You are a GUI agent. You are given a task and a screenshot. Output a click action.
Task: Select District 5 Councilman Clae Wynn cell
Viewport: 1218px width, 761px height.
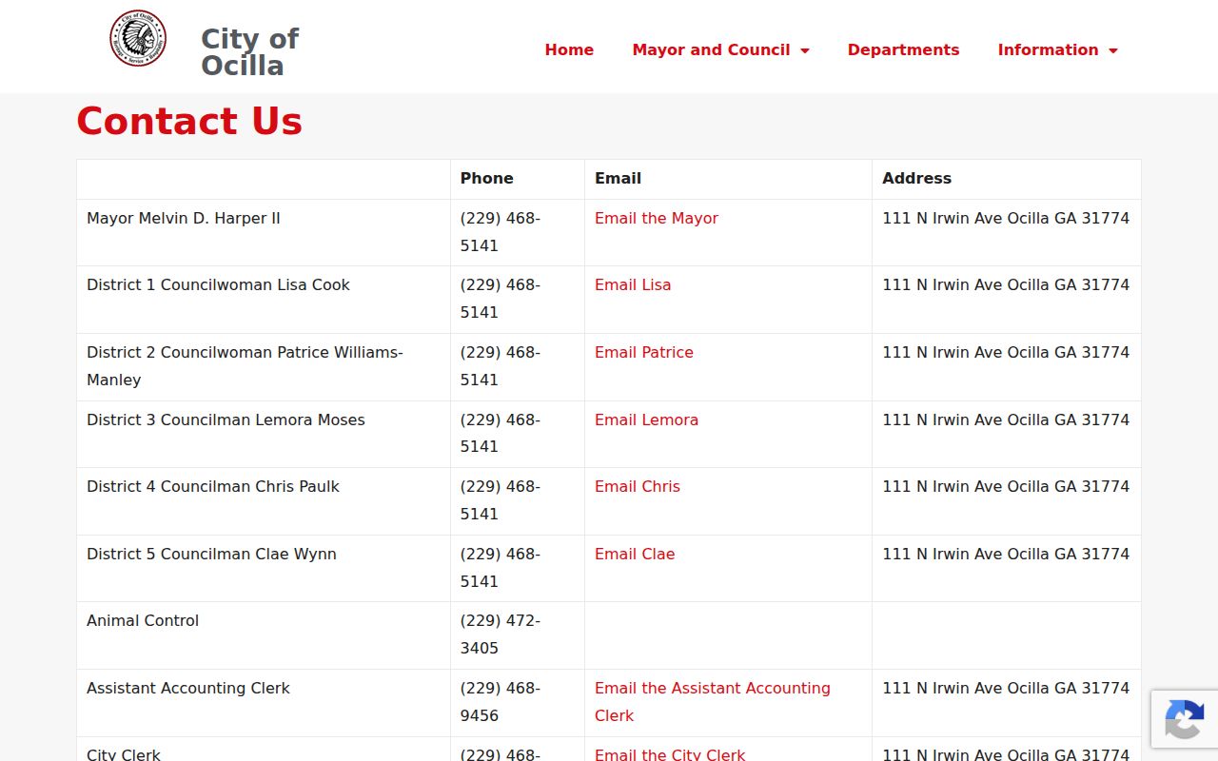point(264,568)
